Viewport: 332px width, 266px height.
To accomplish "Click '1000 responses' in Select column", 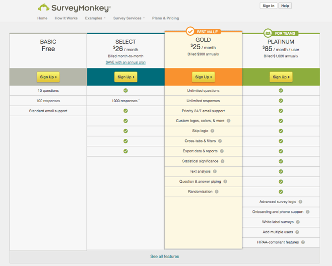I will pyautogui.click(x=125, y=101).
